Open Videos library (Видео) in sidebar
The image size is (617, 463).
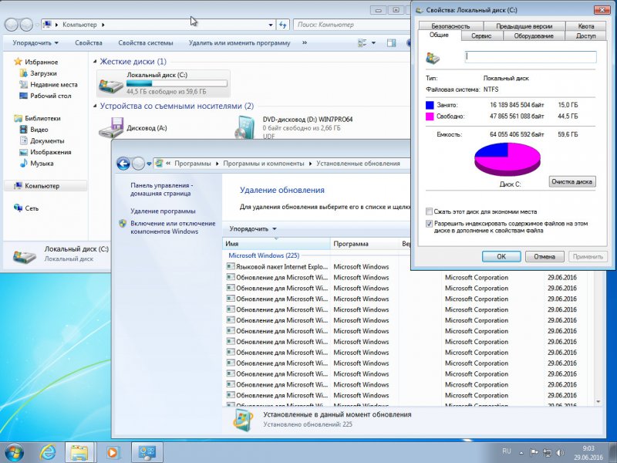pos(39,130)
